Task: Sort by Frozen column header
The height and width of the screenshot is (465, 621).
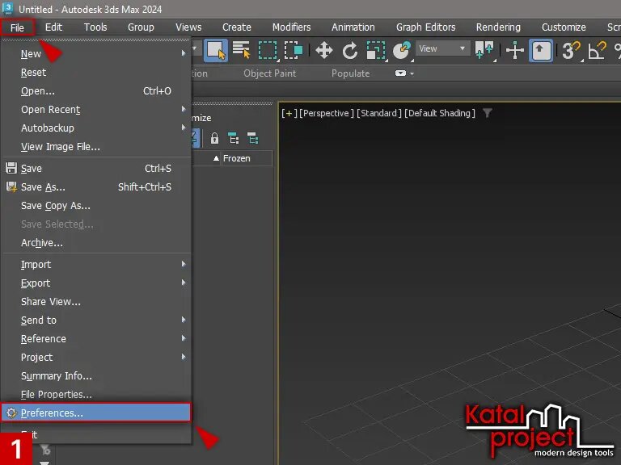Action: (x=236, y=158)
